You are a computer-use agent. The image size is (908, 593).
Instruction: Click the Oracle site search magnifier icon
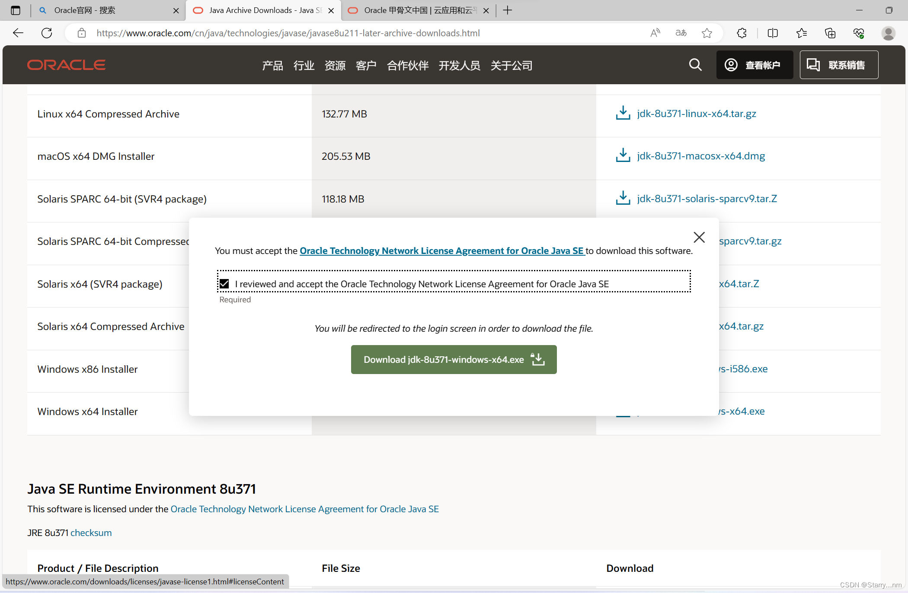(x=695, y=65)
